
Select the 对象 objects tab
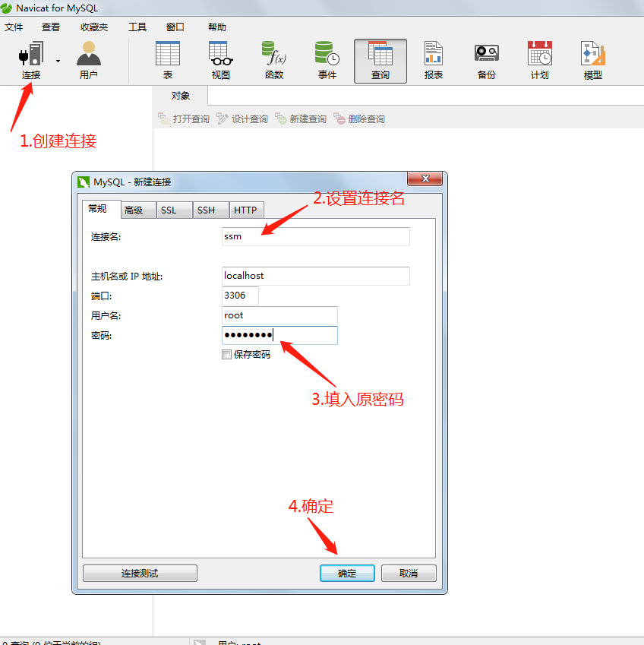point(181,96)
